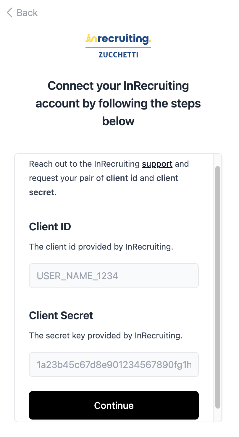The height and width of the screenshot is (437, 239).
Task: Click the Zucchetti brand name under logo
Action: click(x=118, y=54)
